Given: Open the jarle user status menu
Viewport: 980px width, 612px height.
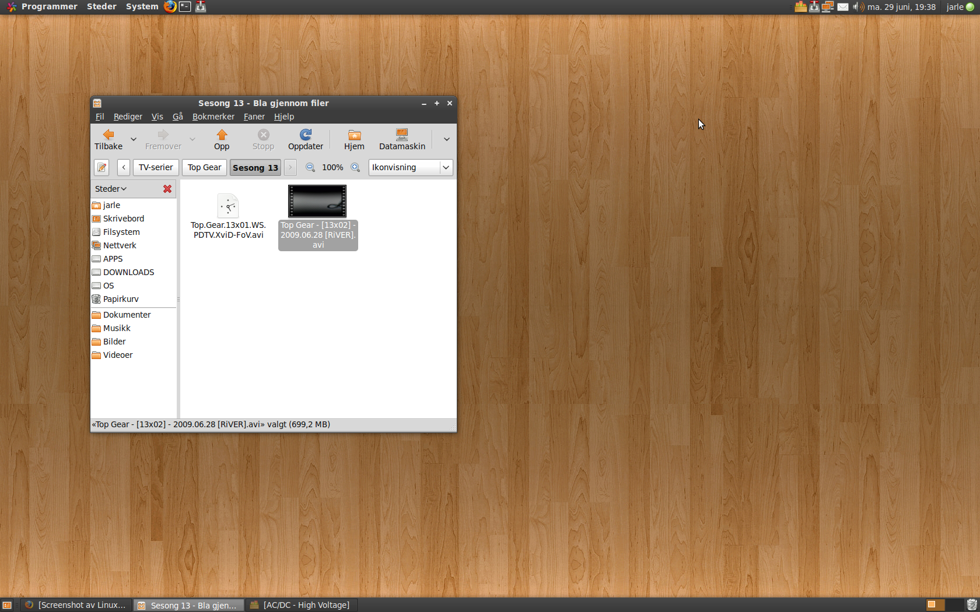Looking at the screenshot, I should click(960, 7).
